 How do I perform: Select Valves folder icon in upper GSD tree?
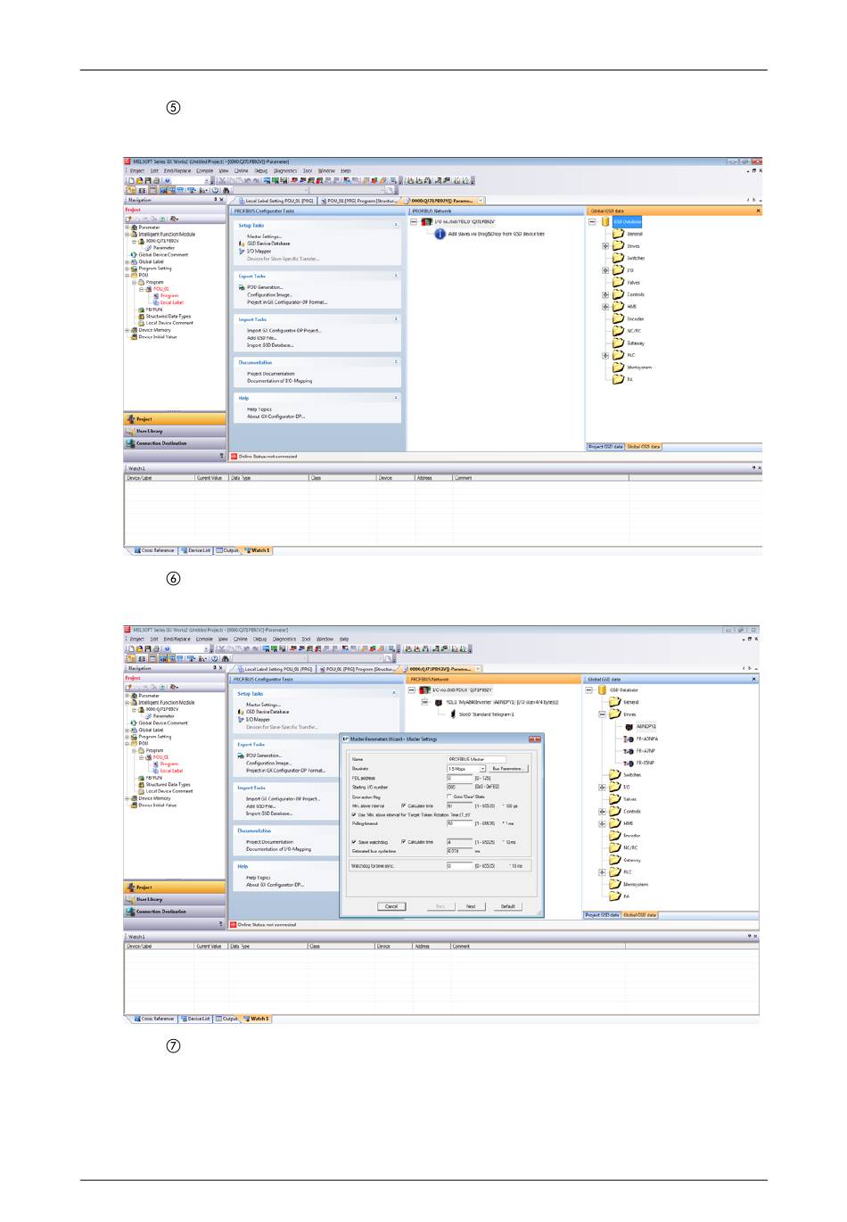click(618, 282)
